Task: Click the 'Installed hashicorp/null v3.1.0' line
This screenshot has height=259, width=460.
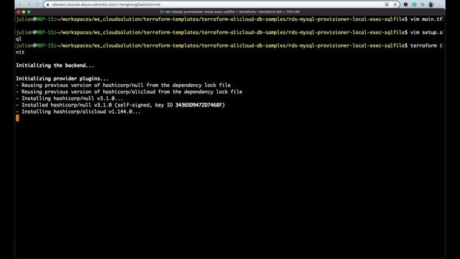Action: click(x=120, y=105)
